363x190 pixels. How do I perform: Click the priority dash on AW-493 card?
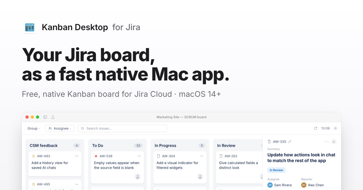pyautogui.click(x=77, y=156)
